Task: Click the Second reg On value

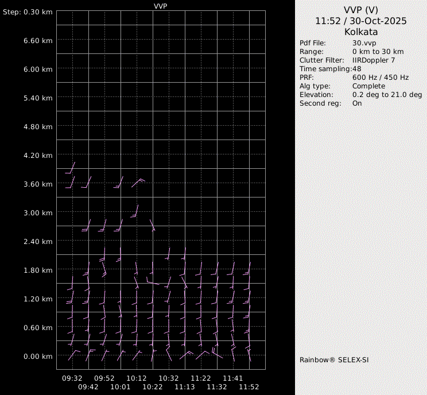Action: click(x=357, y=103)
